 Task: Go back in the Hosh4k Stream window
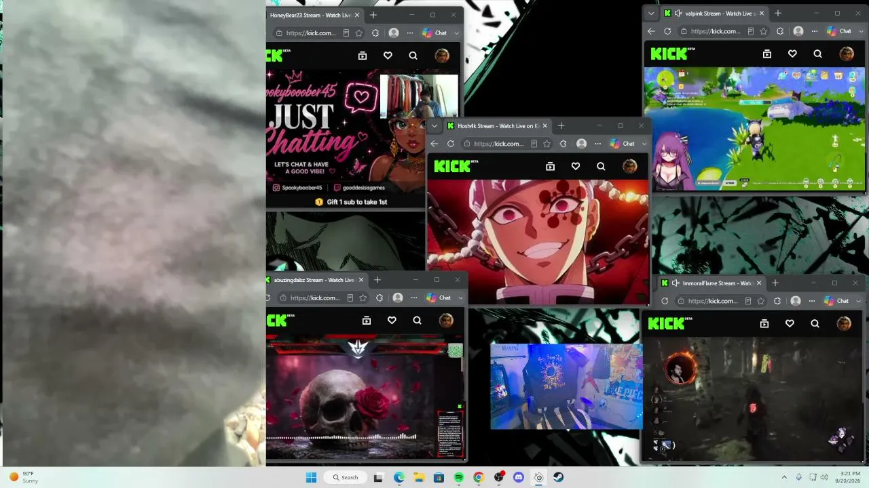434,144
